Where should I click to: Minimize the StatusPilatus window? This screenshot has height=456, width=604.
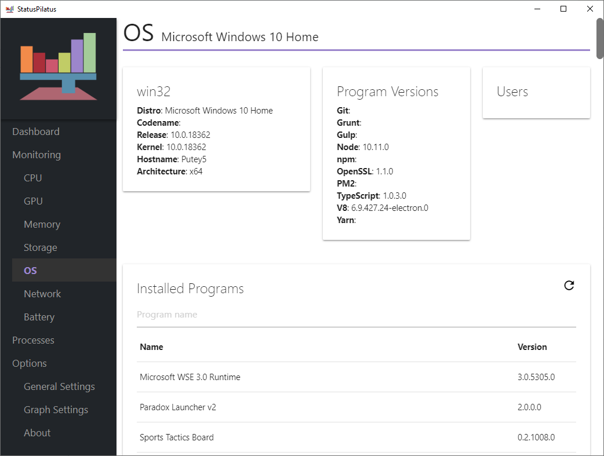[x=537, y=9]
